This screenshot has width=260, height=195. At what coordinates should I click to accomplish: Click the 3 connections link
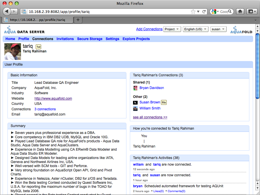coord(45,109)
